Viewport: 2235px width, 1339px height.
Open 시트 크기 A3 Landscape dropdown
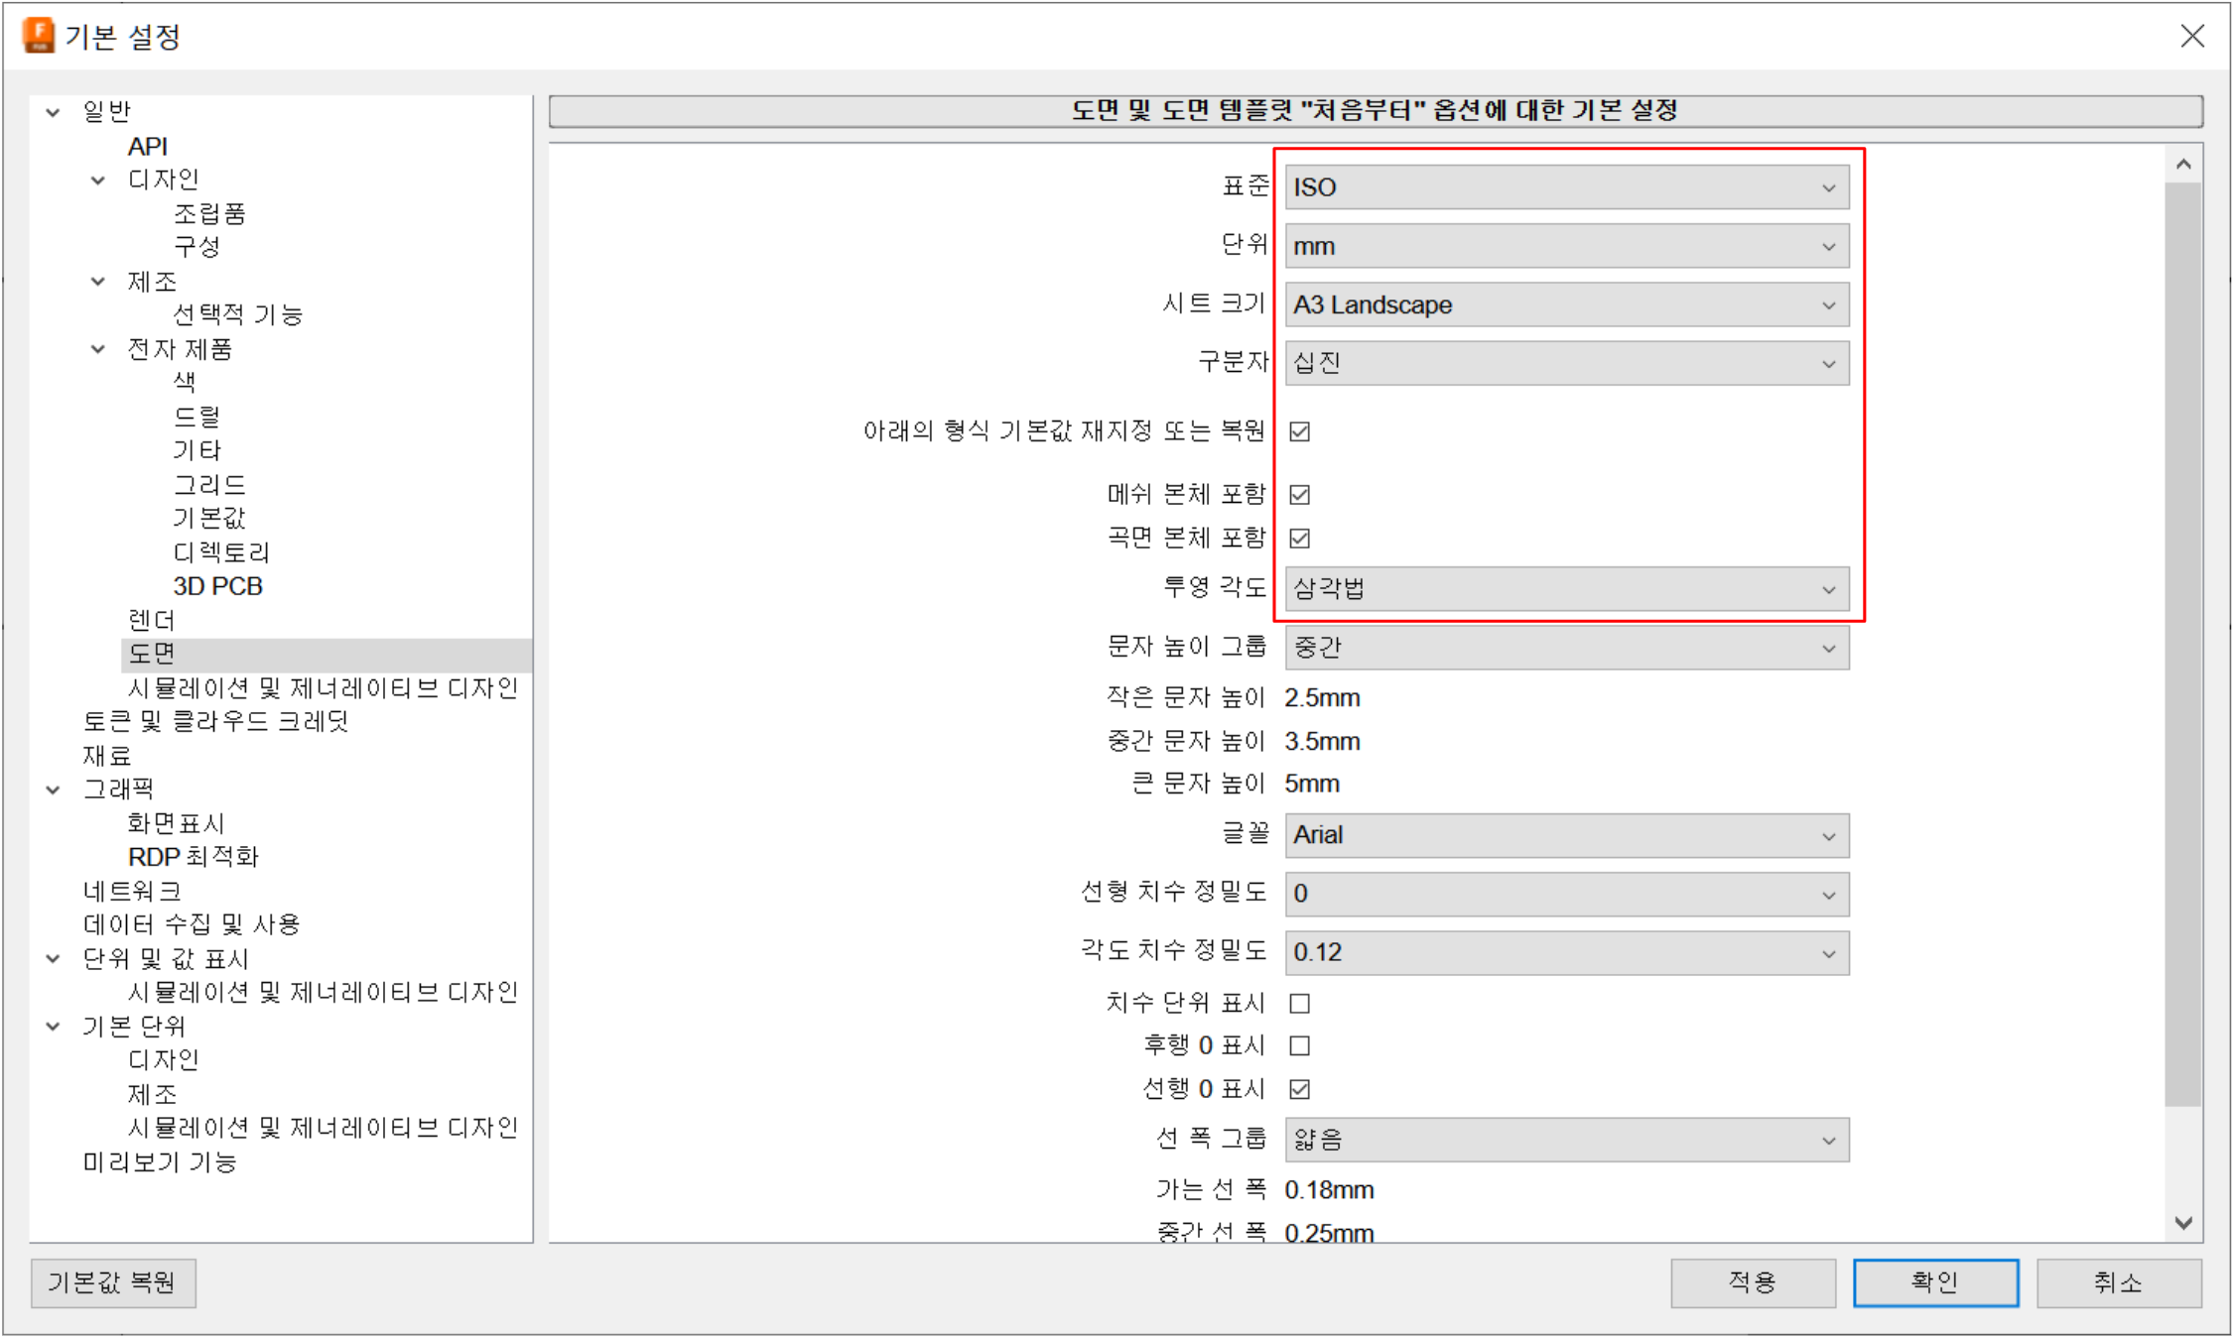tap(1566, 304)
